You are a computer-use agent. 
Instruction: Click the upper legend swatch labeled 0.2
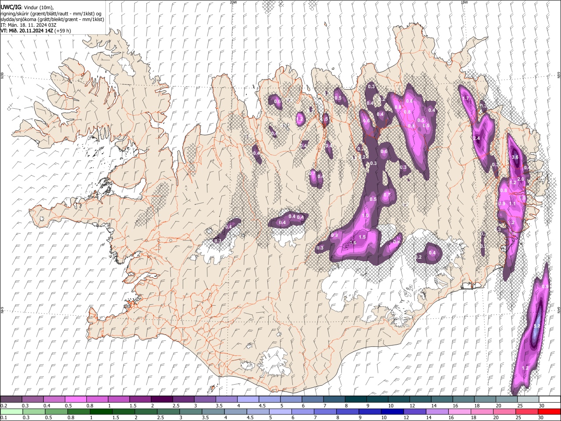click(11, 400)
